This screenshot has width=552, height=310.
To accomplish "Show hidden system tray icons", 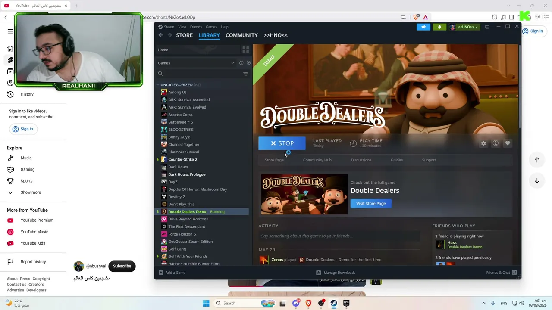I will coord(483,303).
